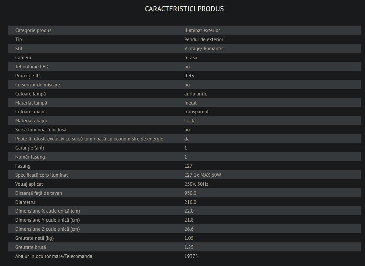Click the Diametru 210.0 value

pyautogui.click(x=190, y=202)
